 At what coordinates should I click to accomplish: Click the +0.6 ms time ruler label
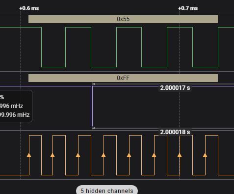click(29, 8)
